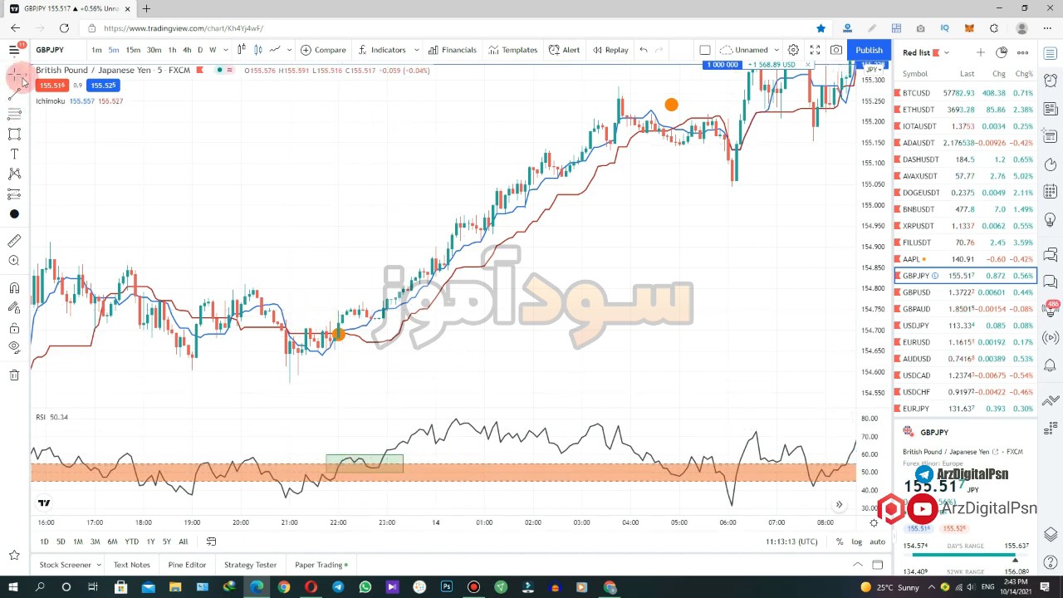Open the Strategy Tester tab
The width and height of the screenshot is (1063, 598).
pyautogui.click(x=250, y=565)
